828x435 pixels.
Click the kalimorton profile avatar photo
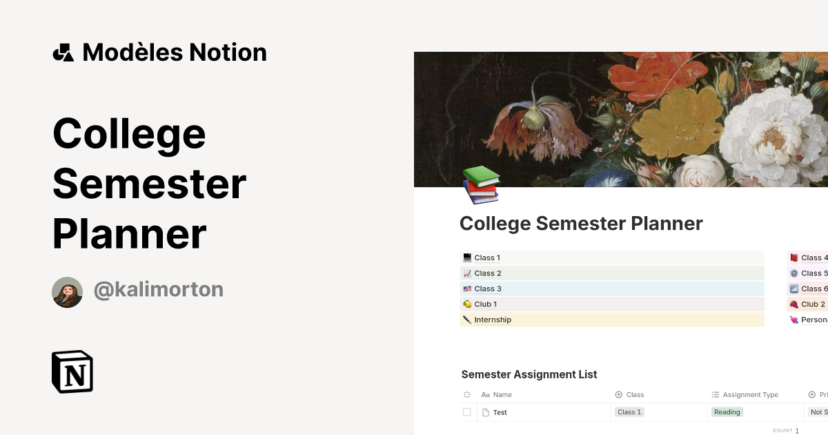tap(68, 291)
